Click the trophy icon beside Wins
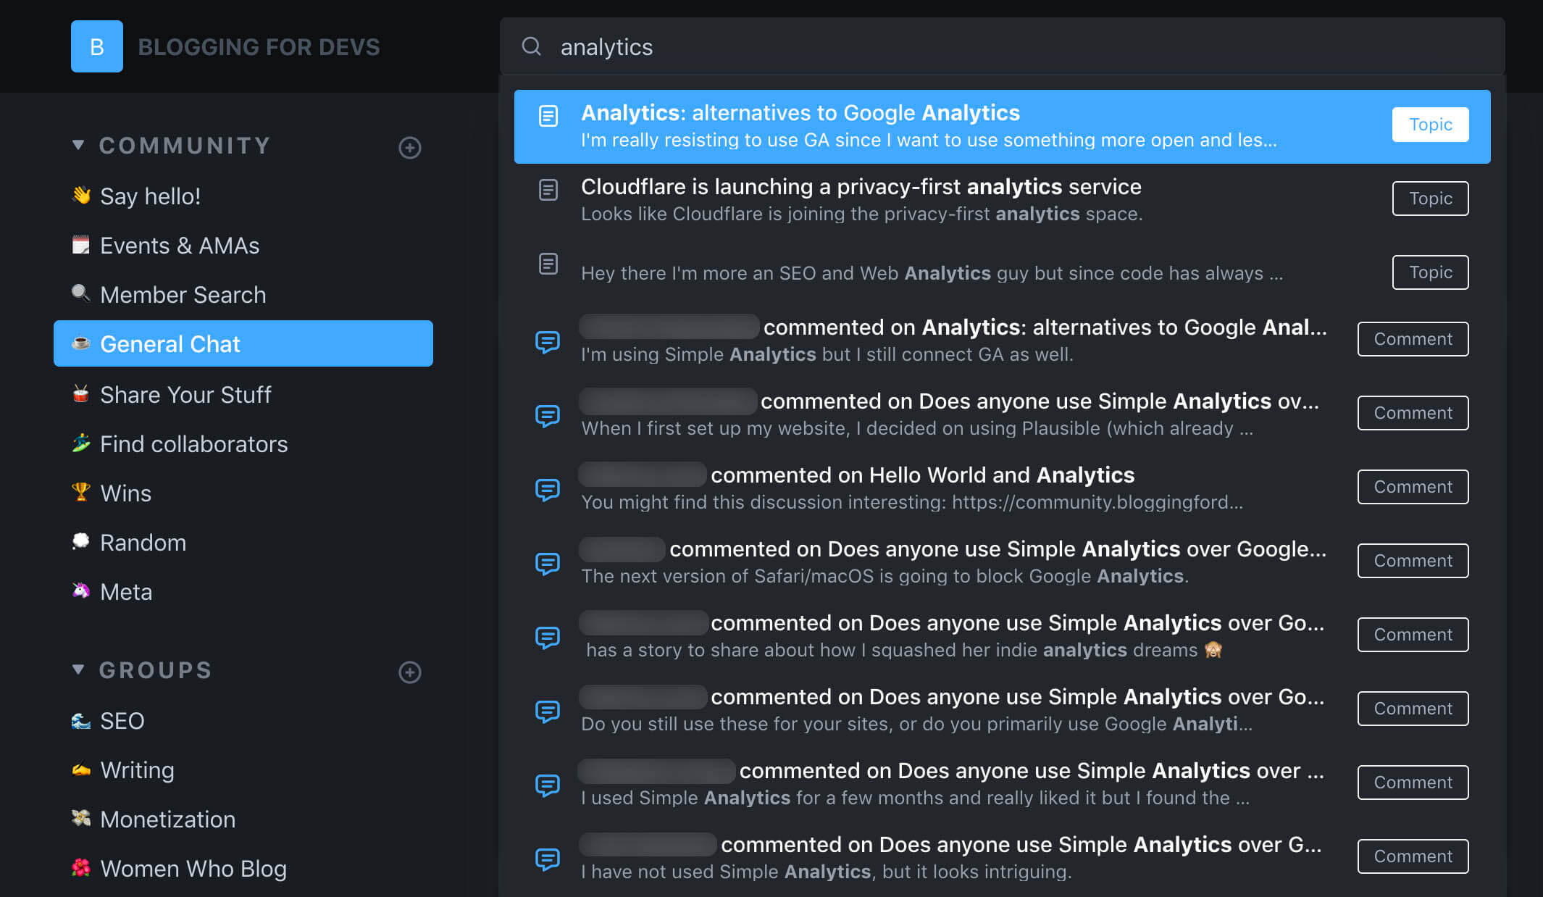 (81, 492)
